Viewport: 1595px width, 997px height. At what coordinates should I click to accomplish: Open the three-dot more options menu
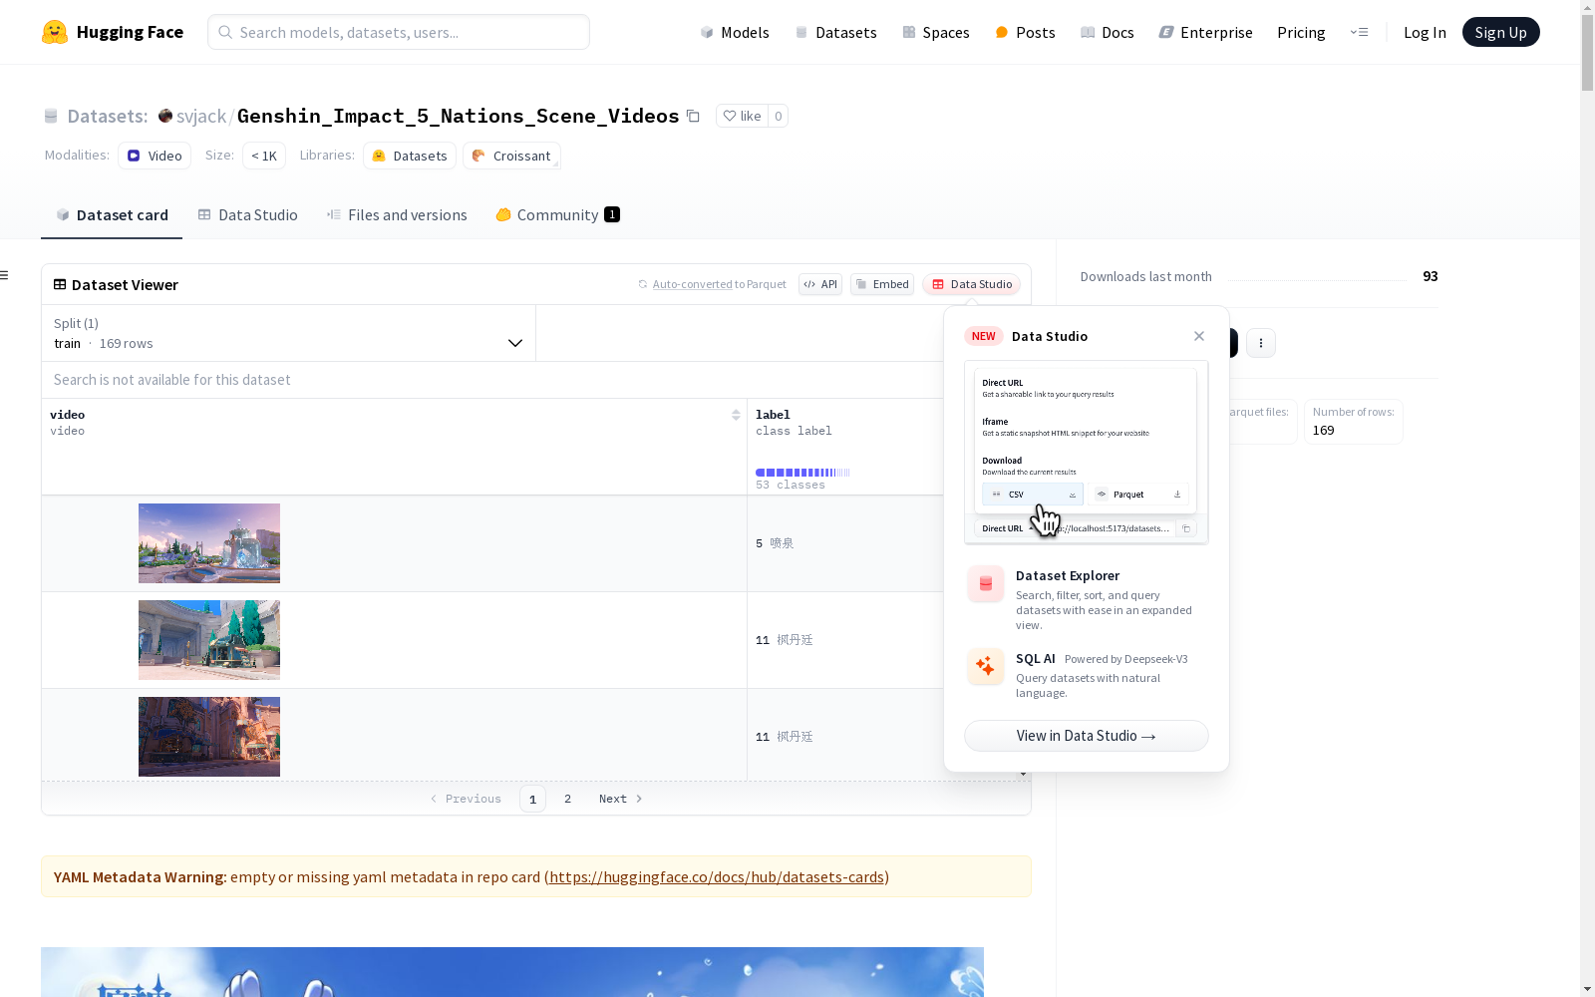click(x=1261, y=343)
